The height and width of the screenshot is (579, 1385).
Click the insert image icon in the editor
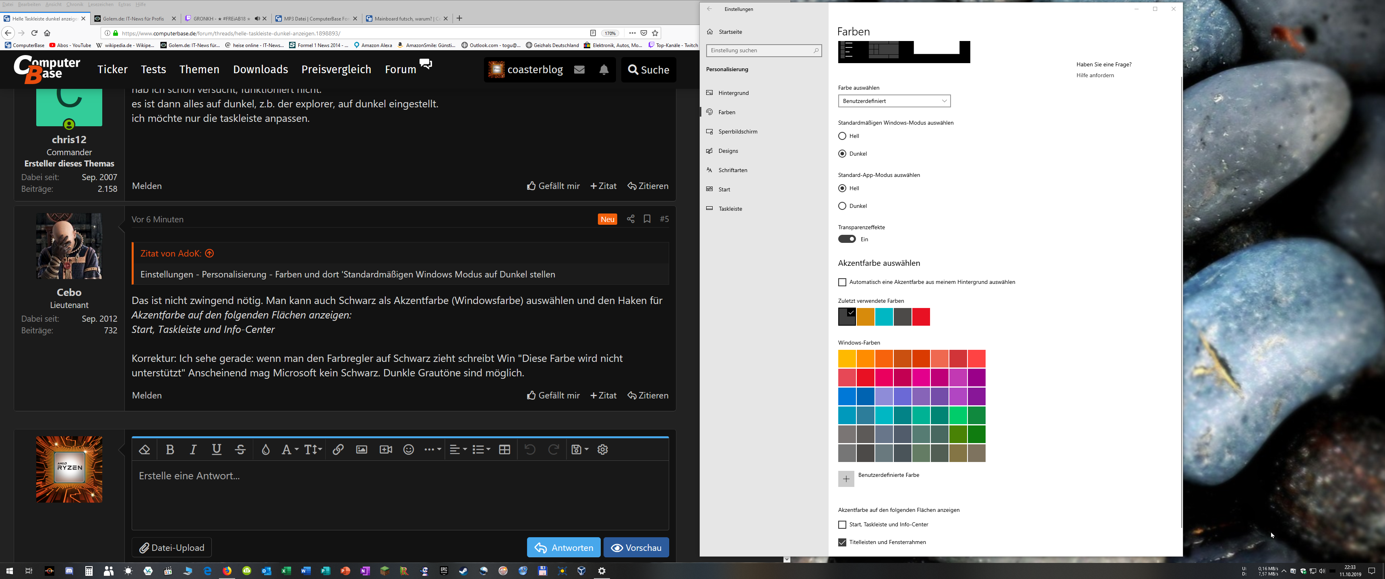[361, 450]
